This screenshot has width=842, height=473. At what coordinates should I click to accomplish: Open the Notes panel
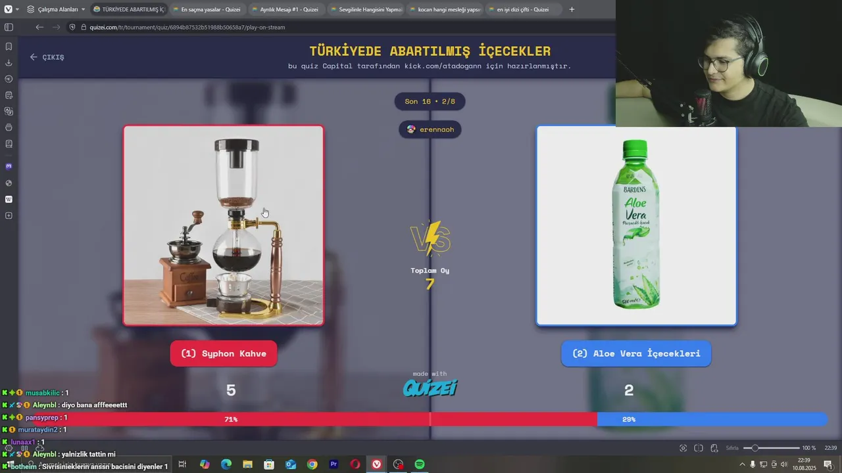(9, 95)
